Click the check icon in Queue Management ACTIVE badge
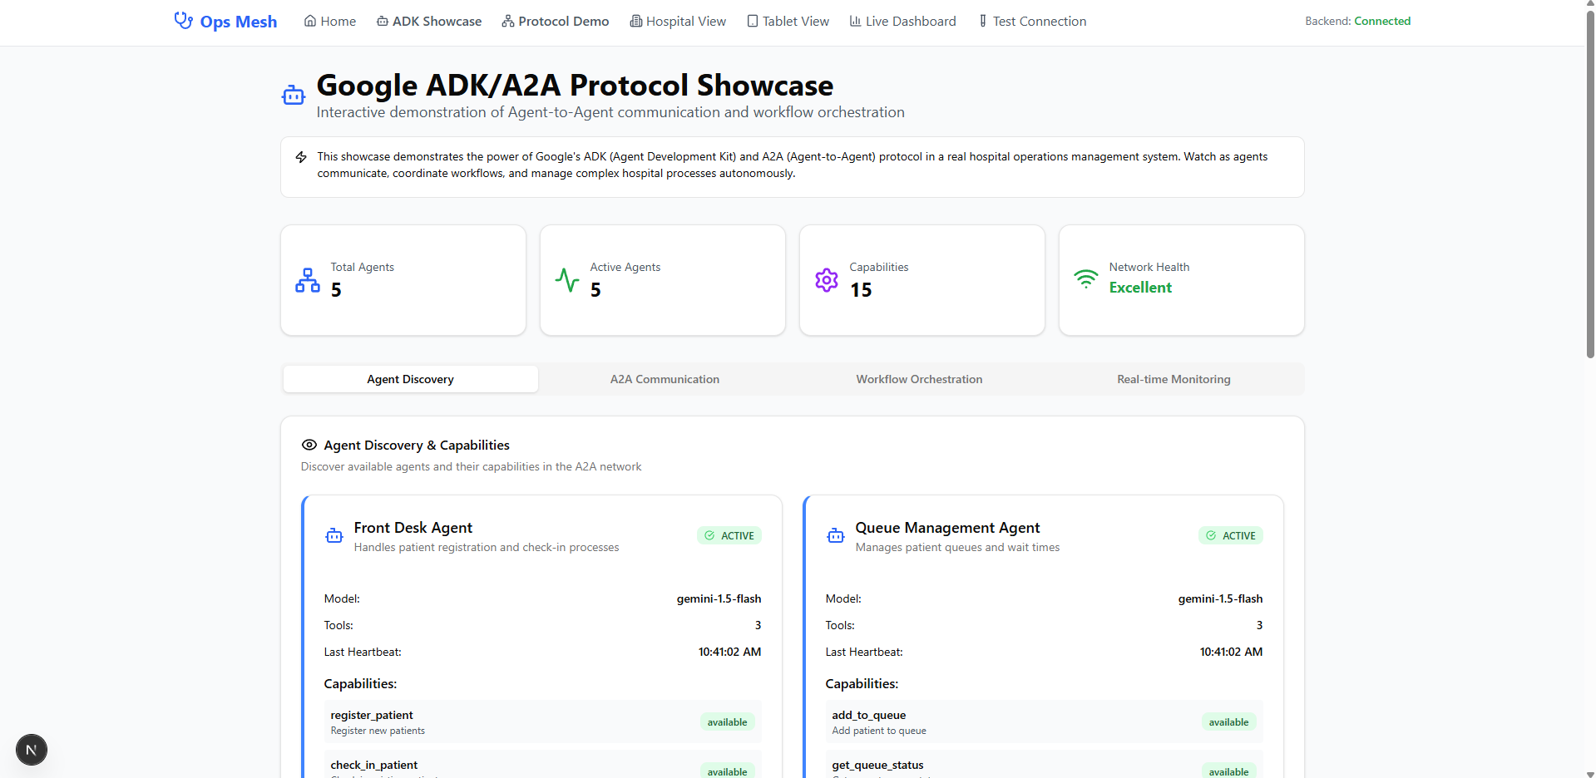This screenshot has height=778, width=1596. click(x=1211, y=535)
